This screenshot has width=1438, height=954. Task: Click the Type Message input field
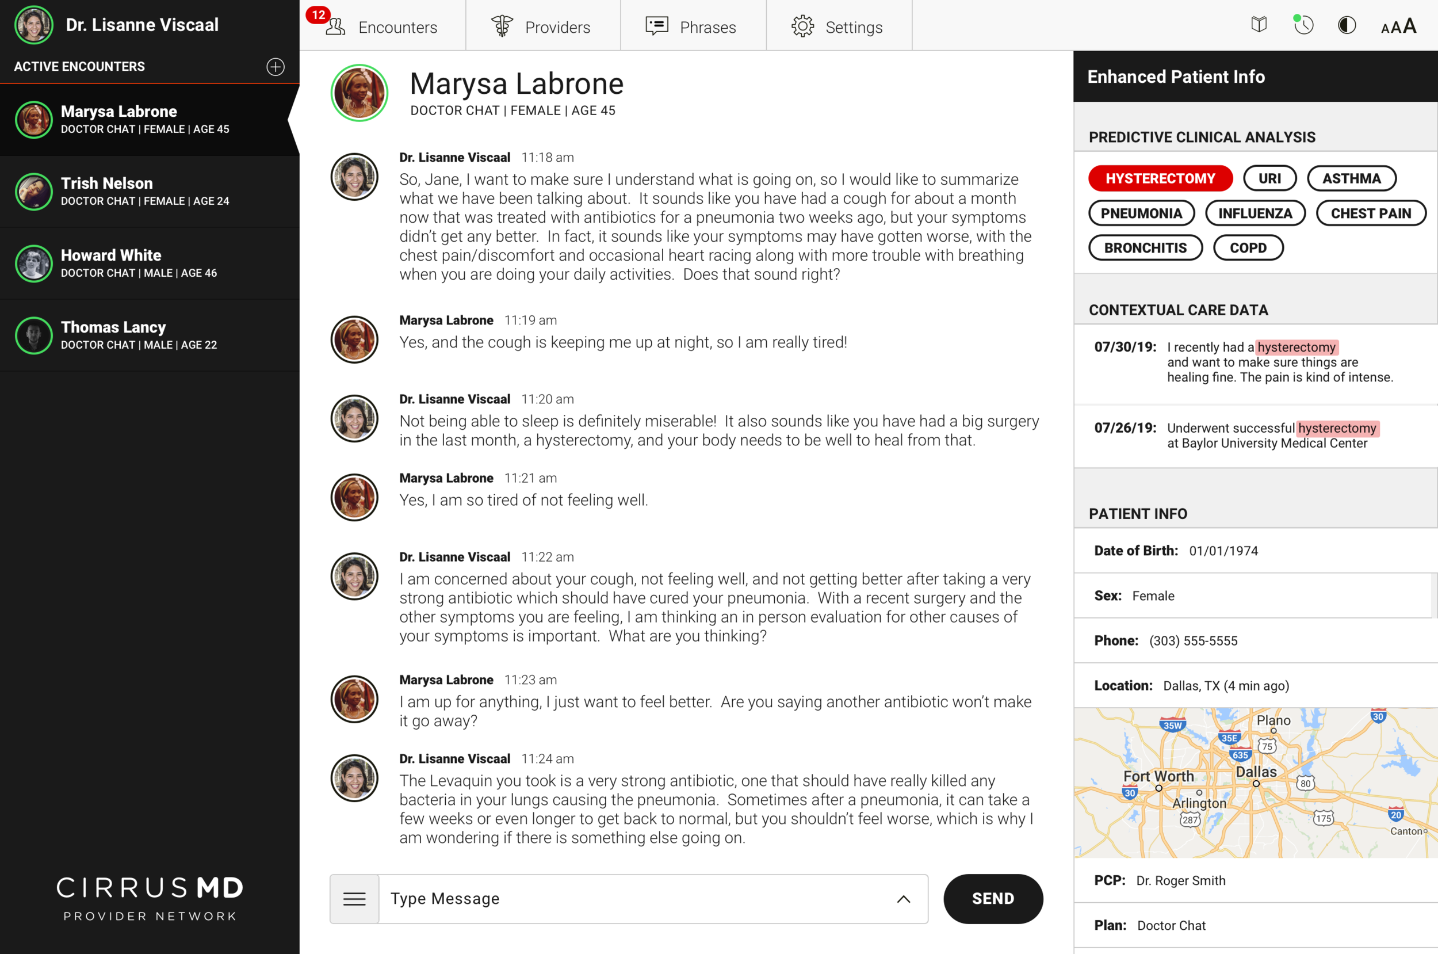coord(632,899)
